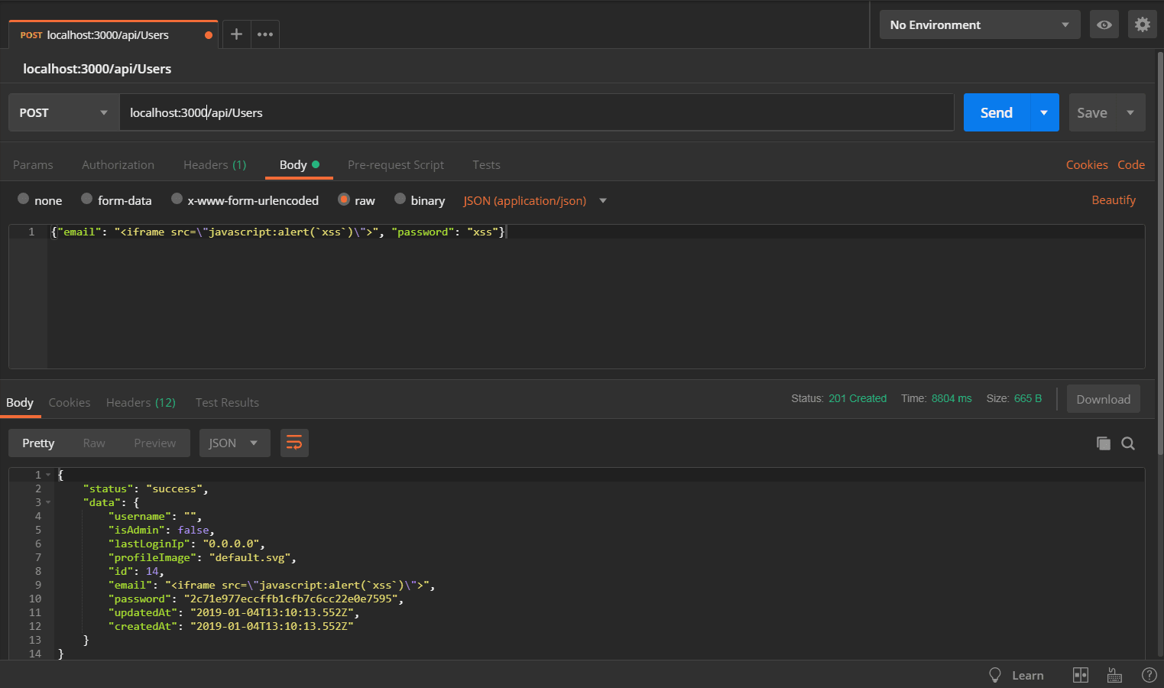
Task: Open the response Headers (12) tab
Action: 141,402
